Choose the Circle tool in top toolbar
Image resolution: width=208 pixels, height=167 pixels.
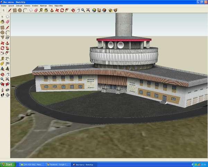point(20,10)
